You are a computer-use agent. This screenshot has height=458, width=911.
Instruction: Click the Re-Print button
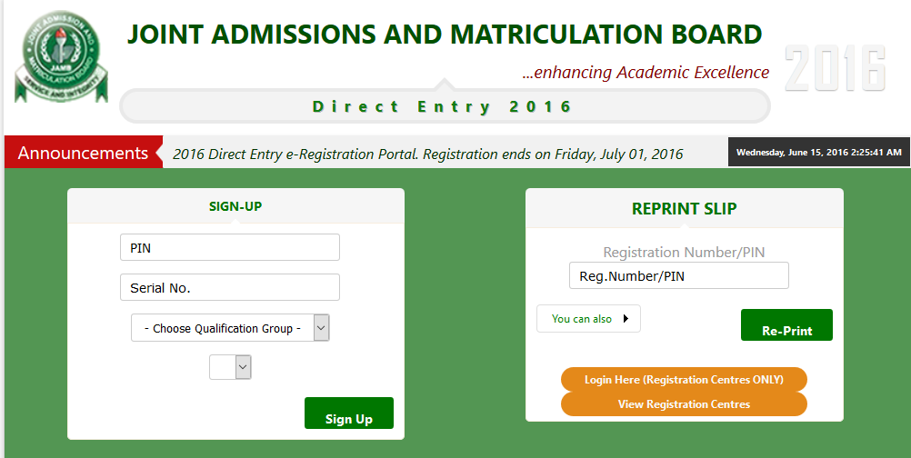tap(786, 325)
